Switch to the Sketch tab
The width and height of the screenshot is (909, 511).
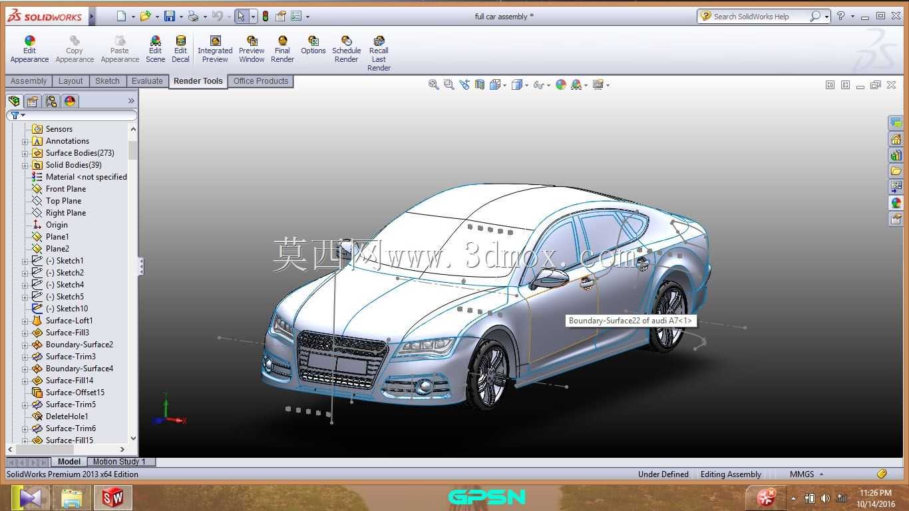107,81
